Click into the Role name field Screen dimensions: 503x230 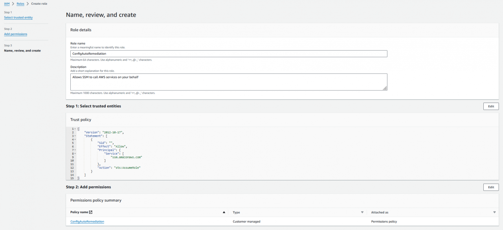point(228,53)
